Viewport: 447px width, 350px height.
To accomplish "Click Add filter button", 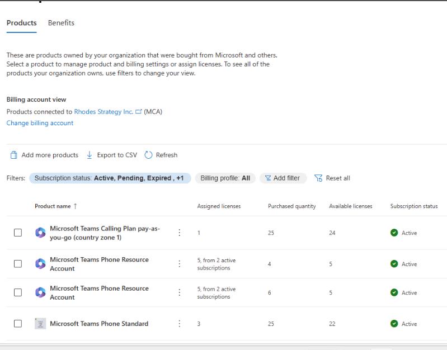I will pos(283,178).
